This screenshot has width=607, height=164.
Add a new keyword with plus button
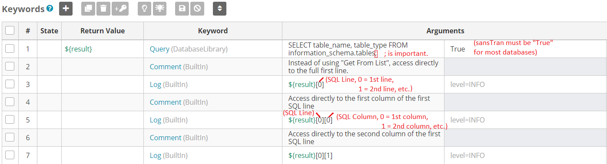tap(66, 8)
